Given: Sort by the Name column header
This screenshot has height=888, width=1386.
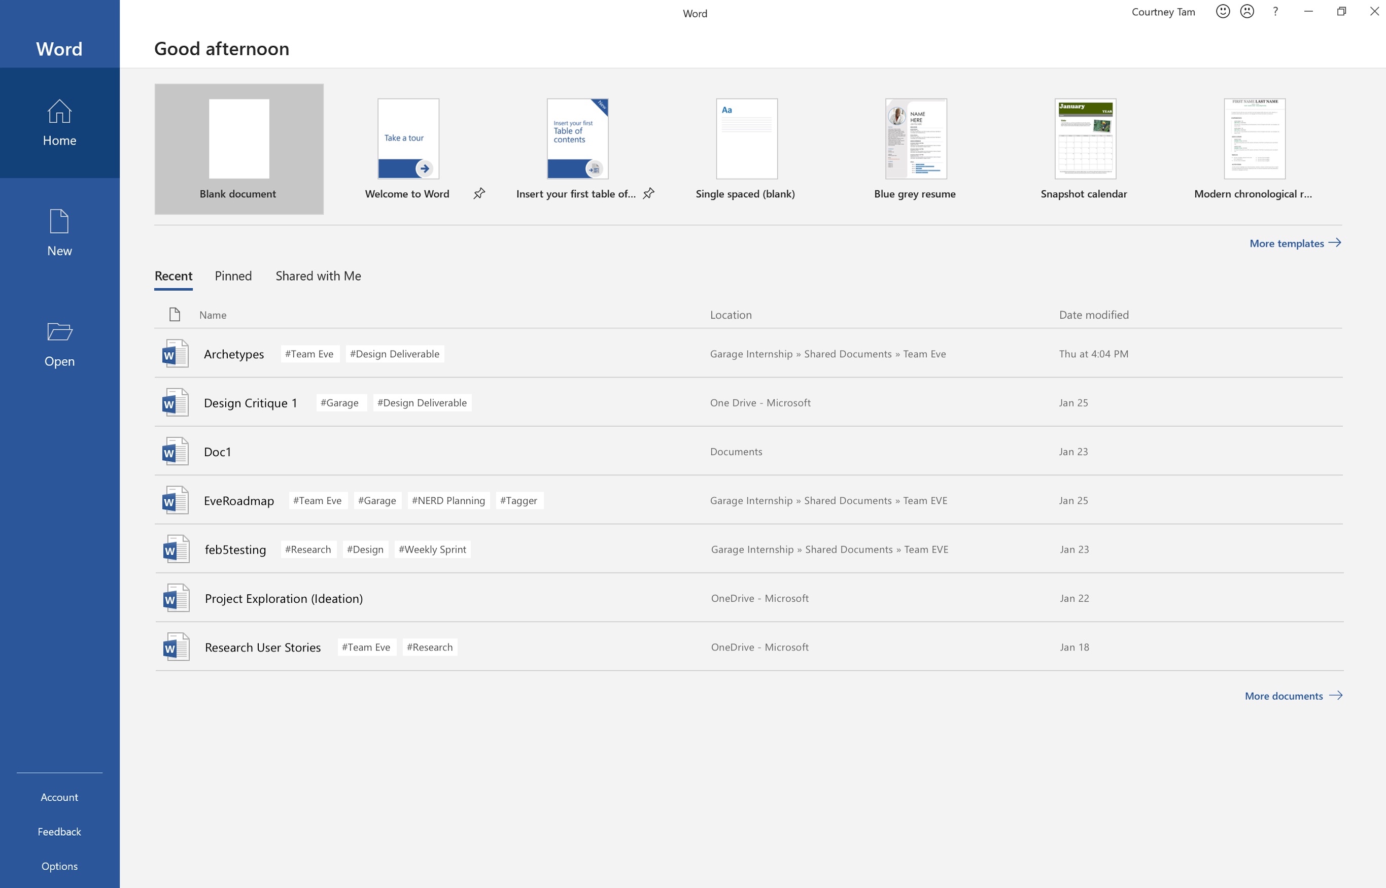Looking at the screenshot, I should coord(213,315).
